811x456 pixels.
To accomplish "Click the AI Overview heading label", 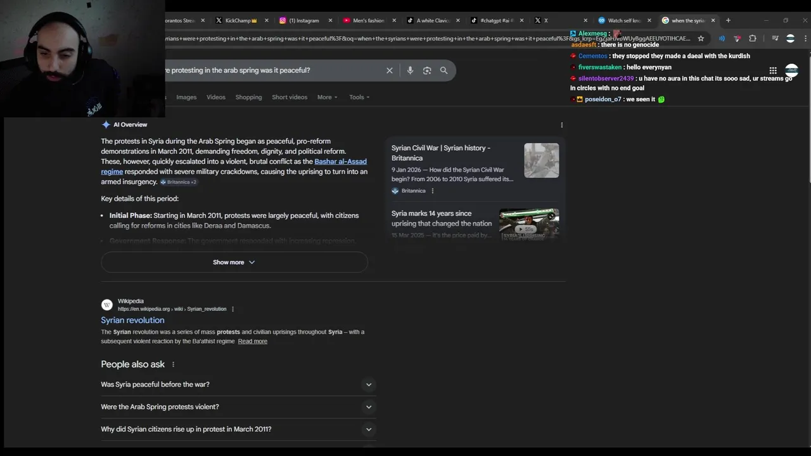I will pos(130,125).
